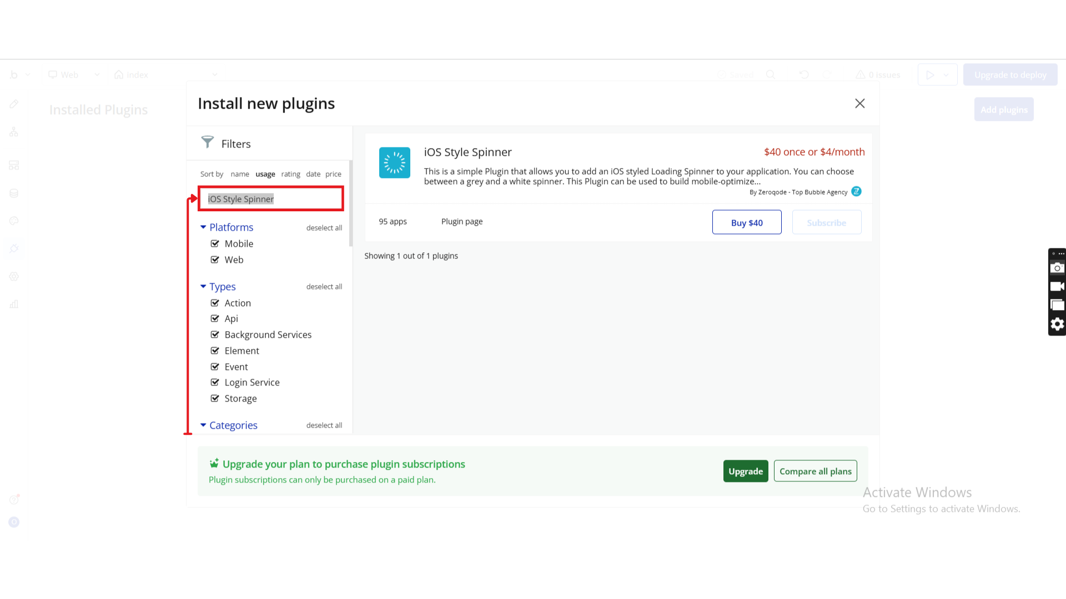Viewport: 1066px width, 599px height.
Task: Click the video recorder icon on right edge
Action: (x=1057, y=287)
